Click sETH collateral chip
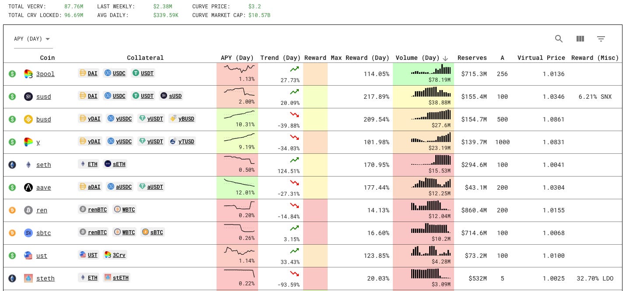 [115, 164]
